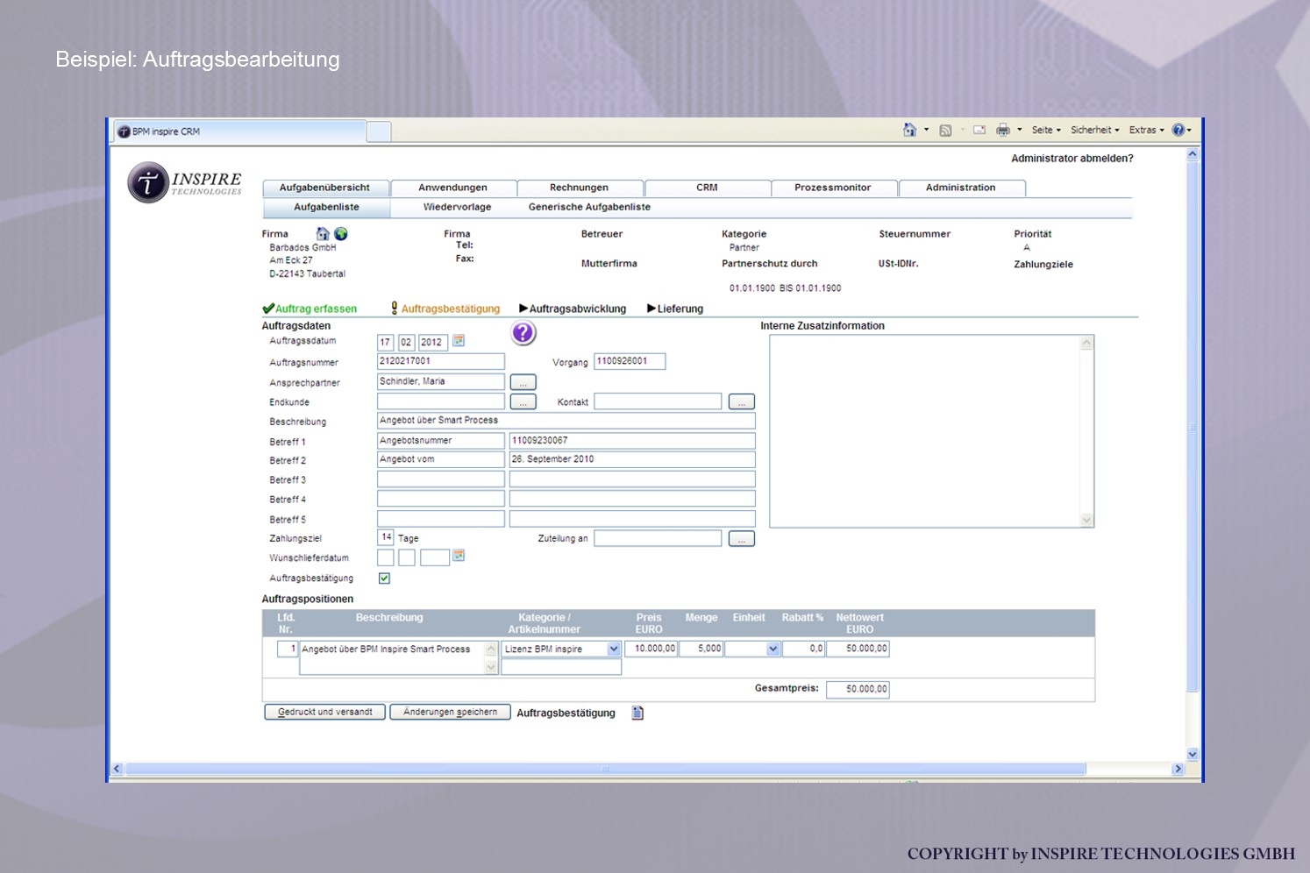Browse Ansprechpartner with the ellipsis button
The height and width of the screenshot is (873, 1310).
(523, 383)
